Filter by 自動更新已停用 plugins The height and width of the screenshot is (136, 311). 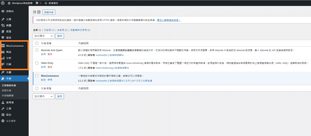[79, 30]
